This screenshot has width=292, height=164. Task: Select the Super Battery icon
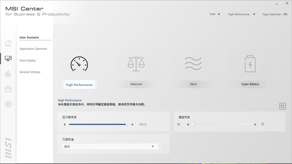click(x=250, y=64)
